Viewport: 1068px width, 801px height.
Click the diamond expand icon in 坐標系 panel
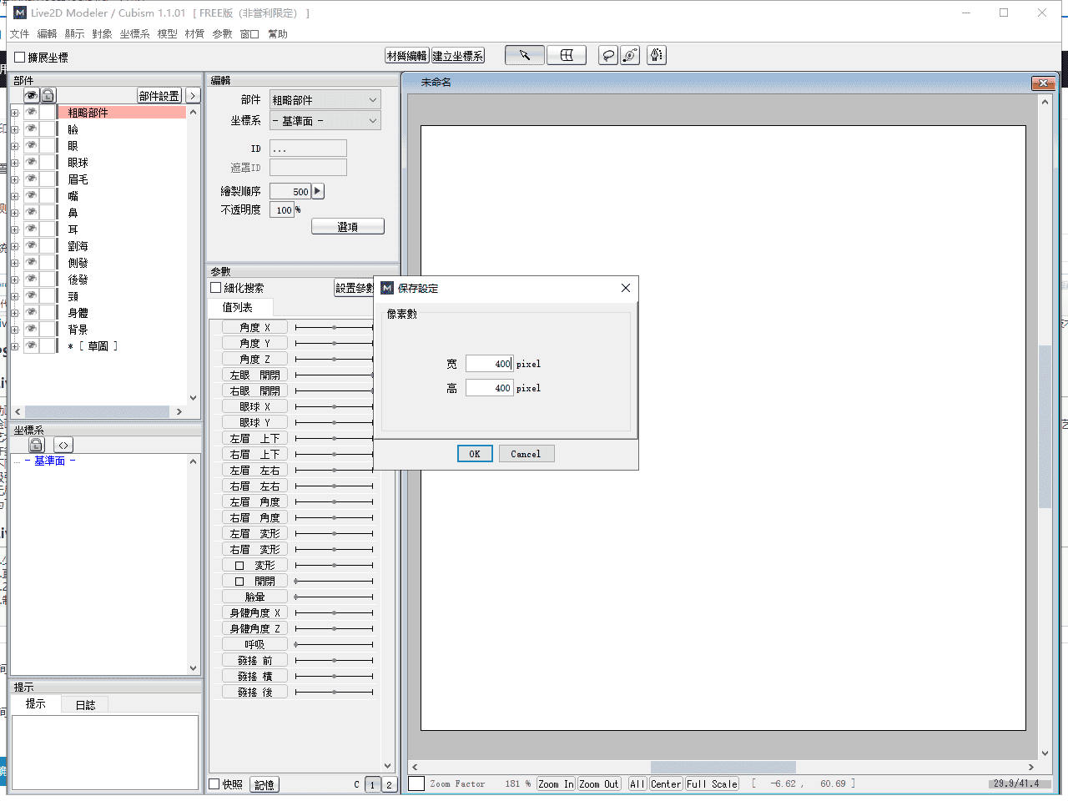63,445
